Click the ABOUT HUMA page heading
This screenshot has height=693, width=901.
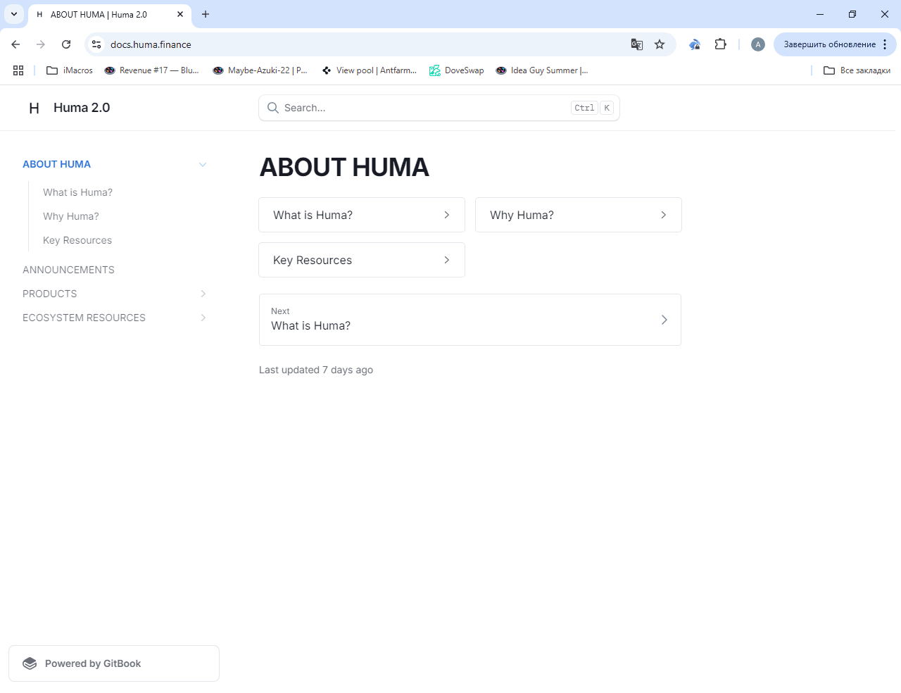tap(344, 167)
